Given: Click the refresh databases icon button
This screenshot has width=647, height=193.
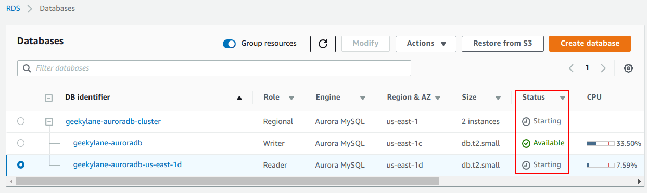Looking at the screenshot, I should (323, 44).
